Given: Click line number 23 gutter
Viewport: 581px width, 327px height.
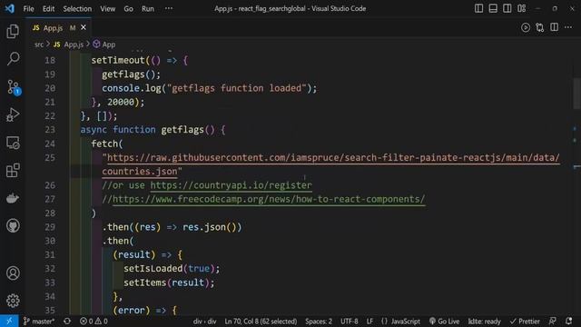Looking at the screenshot, I should pos(50,130).
